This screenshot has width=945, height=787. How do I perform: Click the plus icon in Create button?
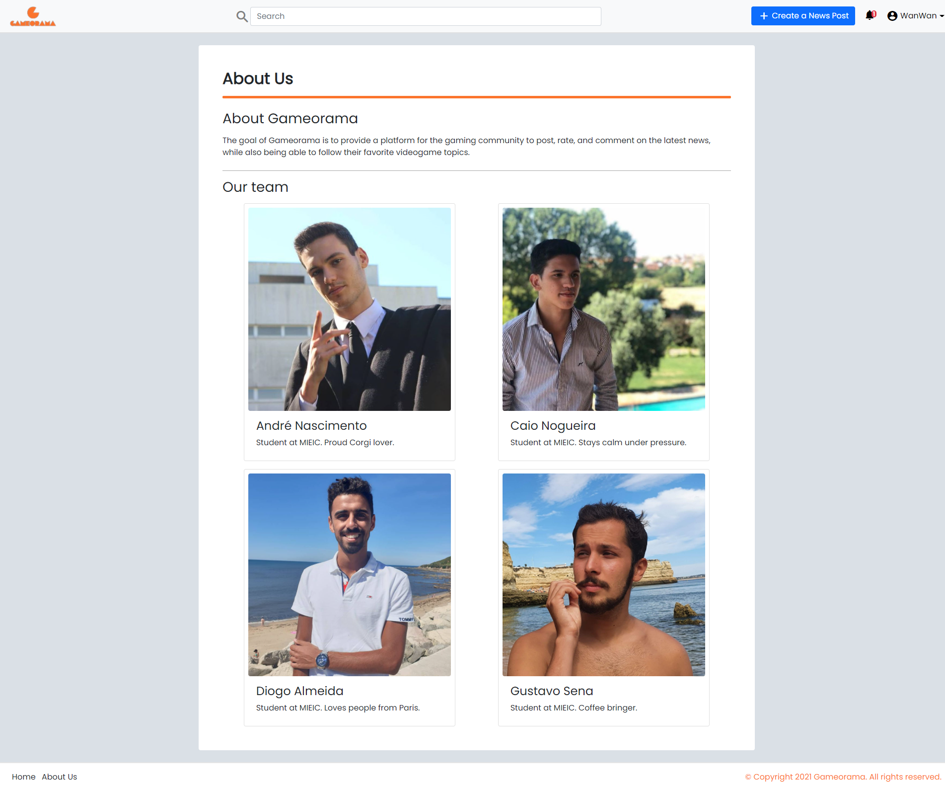(x=764, y=16)
